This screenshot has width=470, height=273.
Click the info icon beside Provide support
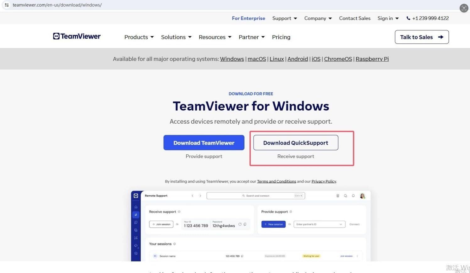(x=291, y=212)
